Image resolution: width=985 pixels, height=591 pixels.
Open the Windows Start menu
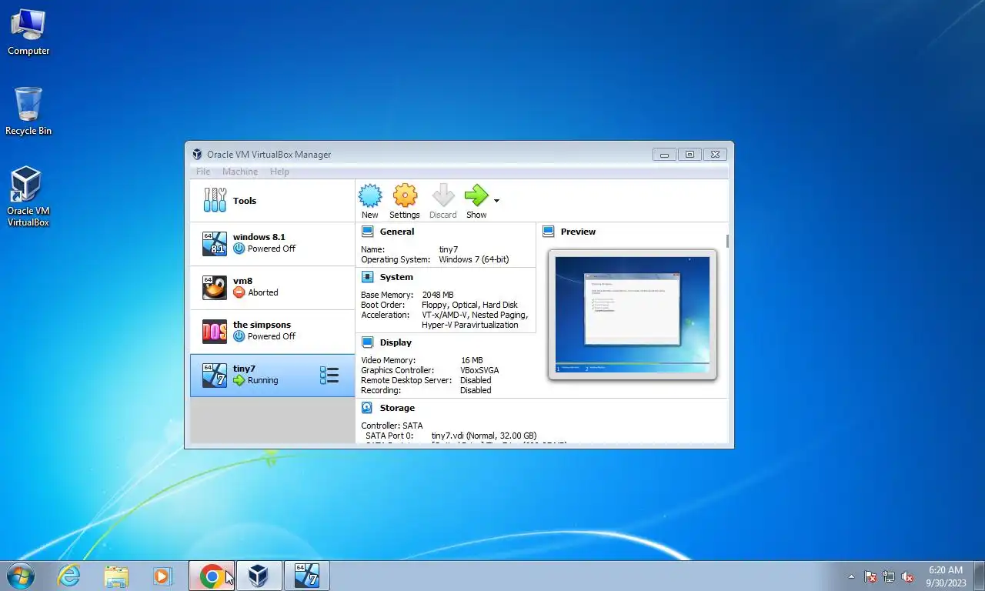(x=20, y=576)
